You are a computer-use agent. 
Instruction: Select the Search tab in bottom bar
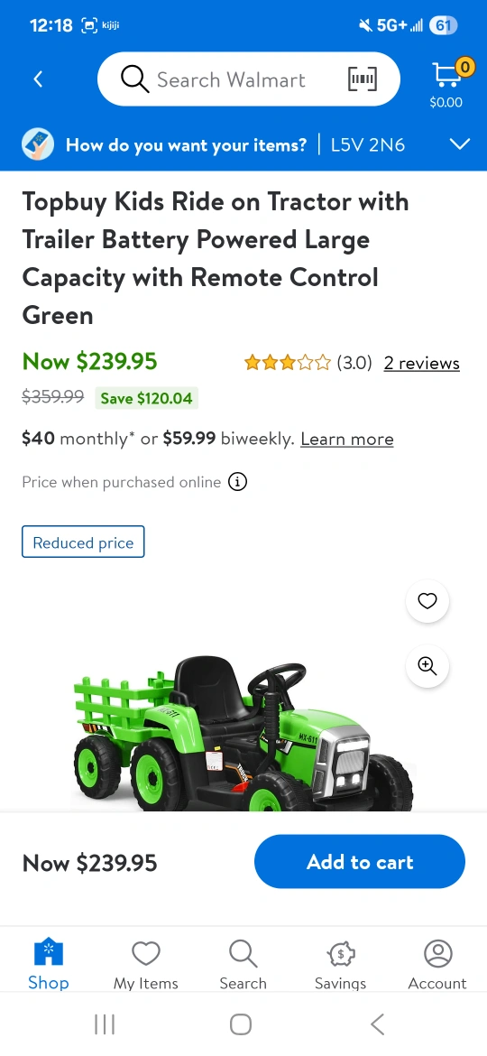243,965
